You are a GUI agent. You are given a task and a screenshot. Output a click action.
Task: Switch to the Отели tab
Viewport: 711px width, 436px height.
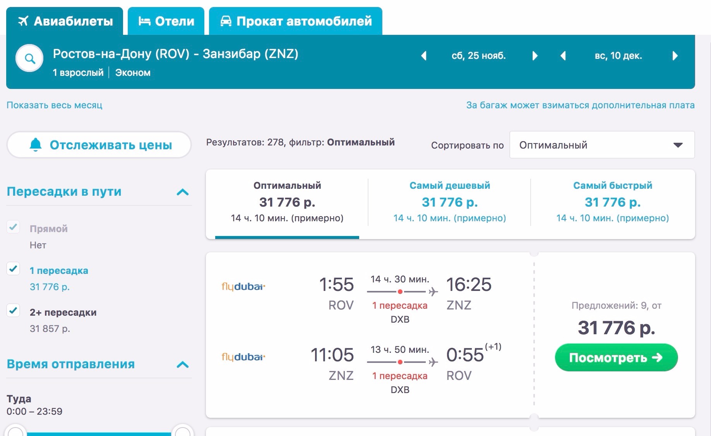(x=166, y=21)
